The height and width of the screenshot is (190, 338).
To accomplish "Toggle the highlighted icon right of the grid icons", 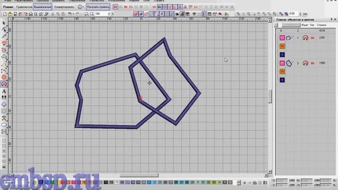I will (182, 14).
